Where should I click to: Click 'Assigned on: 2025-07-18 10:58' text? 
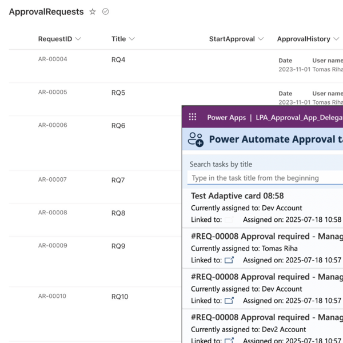pyautogui.click(x=292, y=220)
